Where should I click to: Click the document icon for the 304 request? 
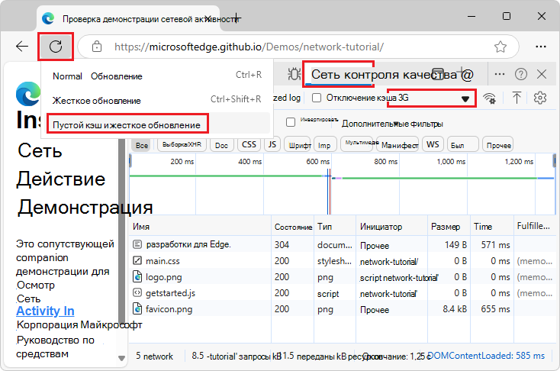click(137, 244)
